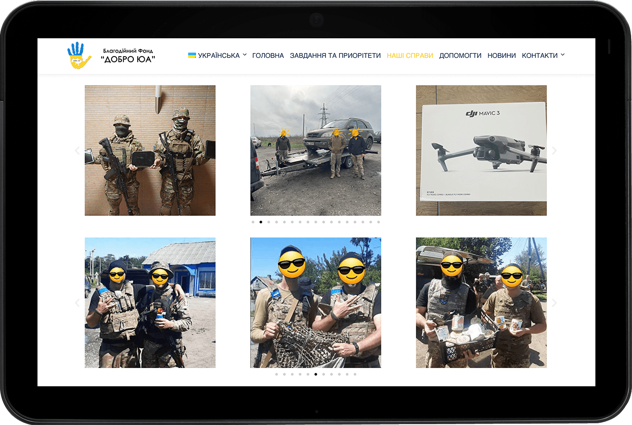The width and height of the screenshot is (632, 425).
Task: Click the Ukrainian flag icon in navigation
Action: 192,55
